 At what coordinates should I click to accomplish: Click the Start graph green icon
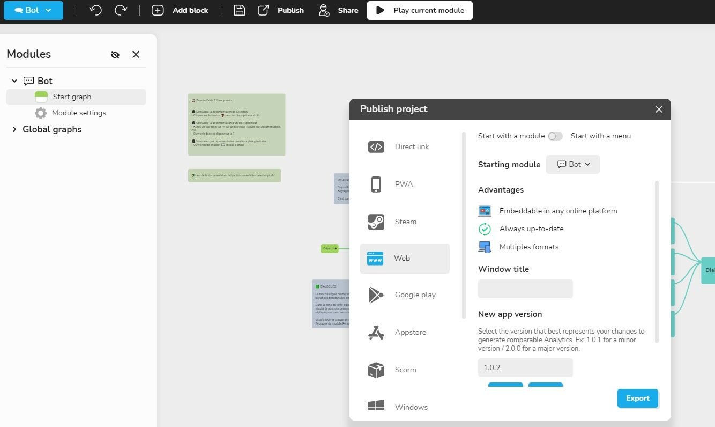tap(41, 97)
